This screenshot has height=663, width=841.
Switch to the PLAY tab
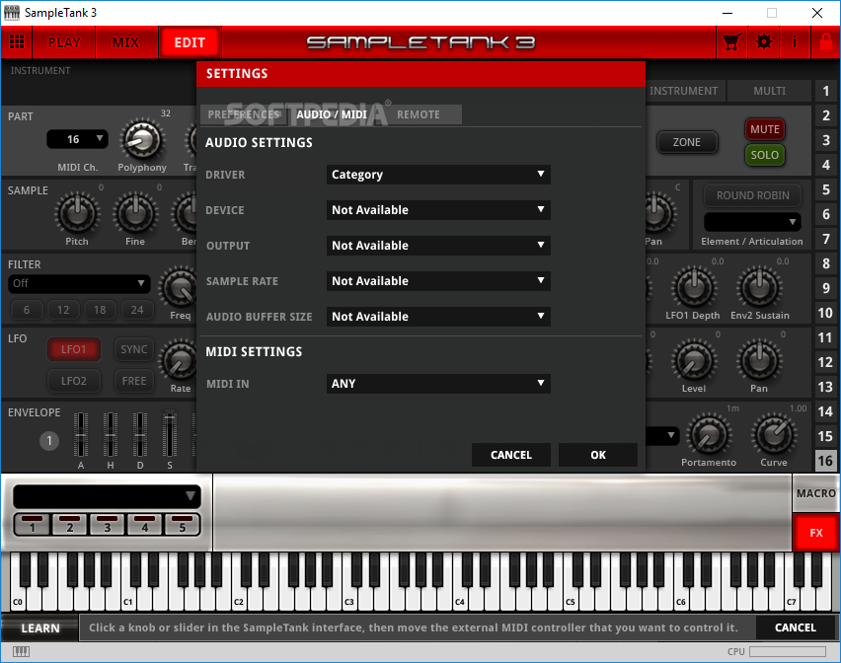pyautogui.click(x=64, y=42)
